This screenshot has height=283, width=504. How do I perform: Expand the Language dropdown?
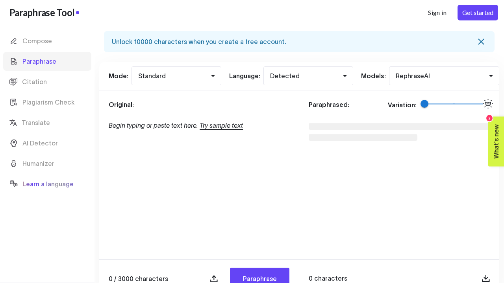308,76
